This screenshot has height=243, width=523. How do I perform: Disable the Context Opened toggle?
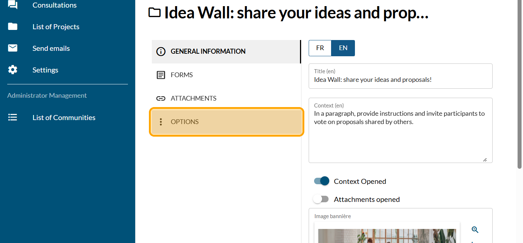[x=321, y=181]
